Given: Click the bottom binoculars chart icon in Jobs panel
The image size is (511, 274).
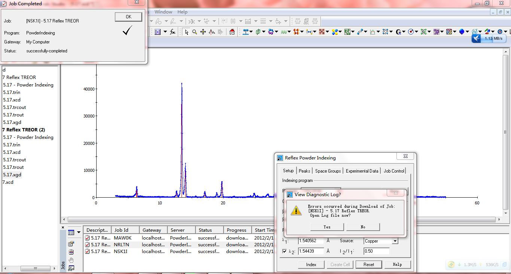Looking at the screenshot, I should point(71,268).
